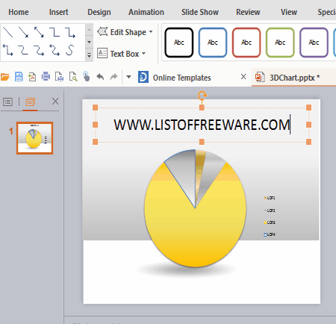Select the straight line shape
336x324 pixels.
click(x=7, y=32)
